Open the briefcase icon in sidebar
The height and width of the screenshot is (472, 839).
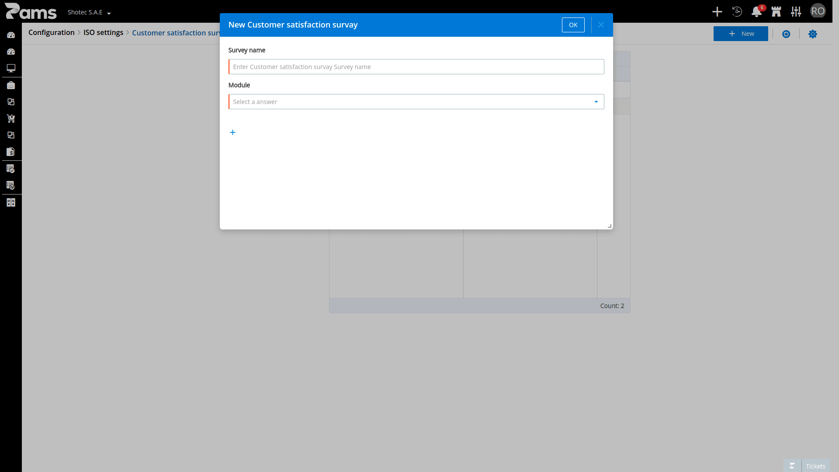[x=11, y=85]
